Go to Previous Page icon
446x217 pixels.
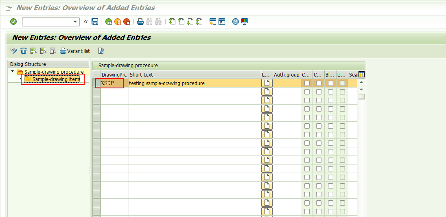pos(181,22)
